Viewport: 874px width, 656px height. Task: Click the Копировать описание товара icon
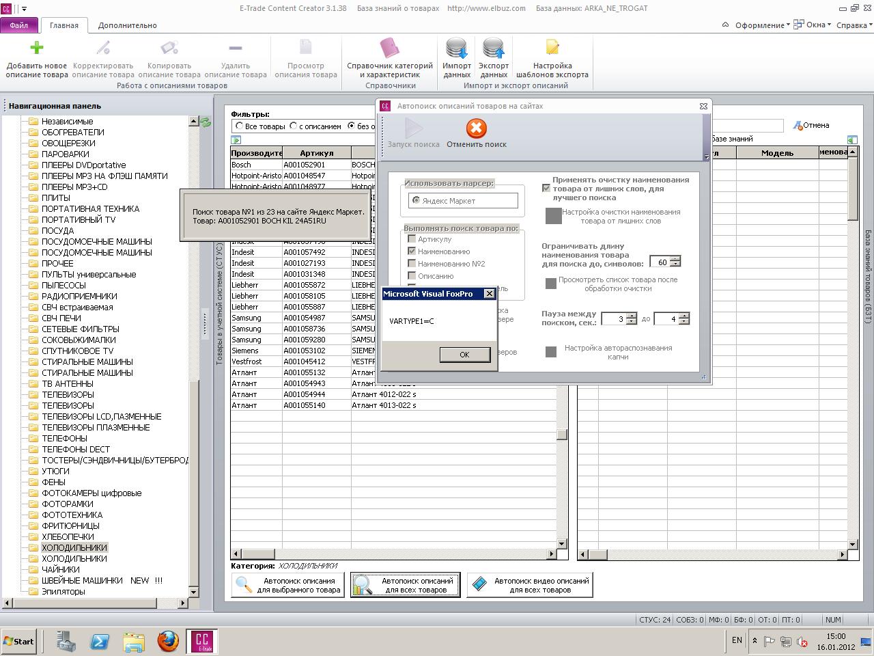pos(169,47)
